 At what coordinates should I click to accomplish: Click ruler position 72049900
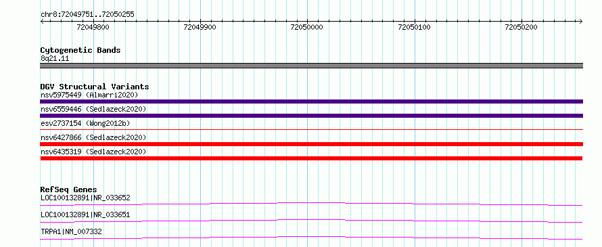pyautogui.click(x=200, y=27)
